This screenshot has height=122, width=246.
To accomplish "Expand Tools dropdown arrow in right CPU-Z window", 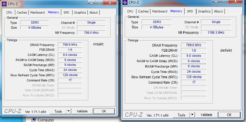I will point(192,115).
